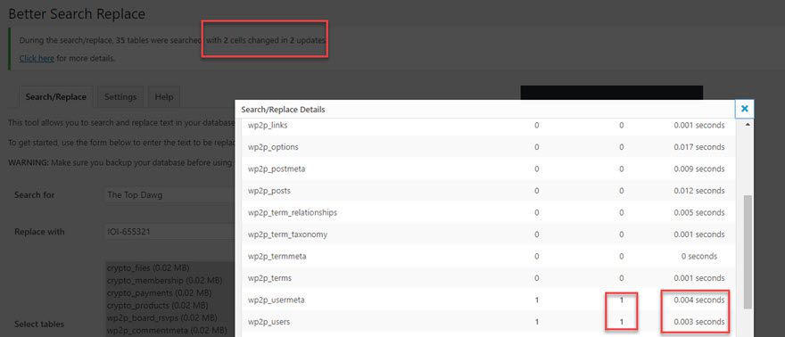This screenshot has width=785, height=337.
Task: Click wp2p_usermeta row name
Action: click(x=276, y=300)
